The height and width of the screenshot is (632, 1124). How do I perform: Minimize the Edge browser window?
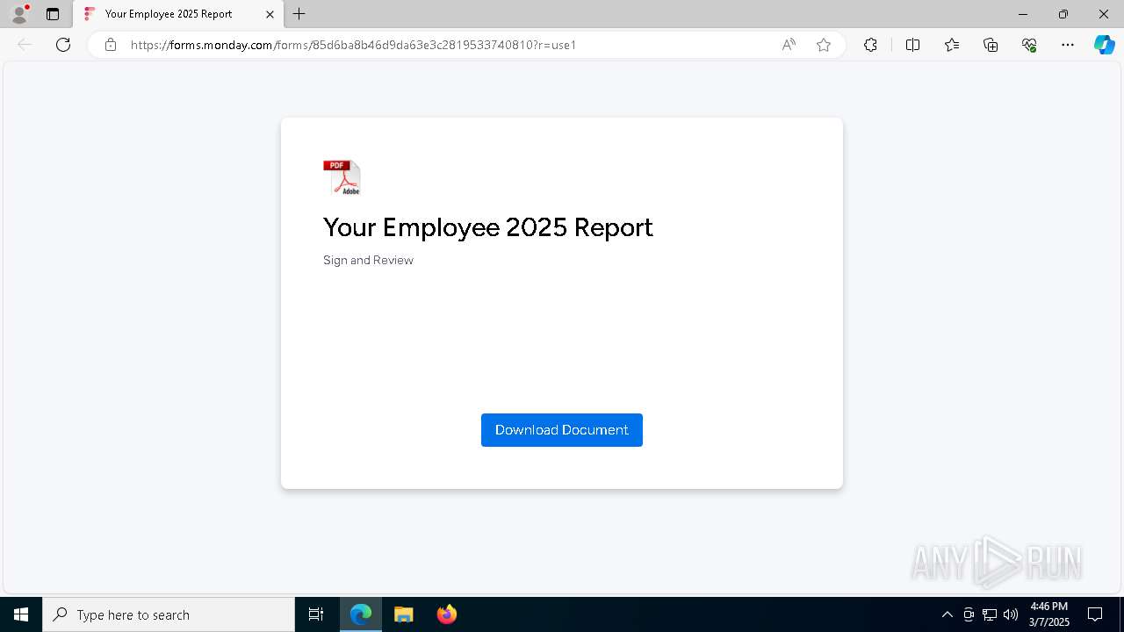coord(1022,14)
